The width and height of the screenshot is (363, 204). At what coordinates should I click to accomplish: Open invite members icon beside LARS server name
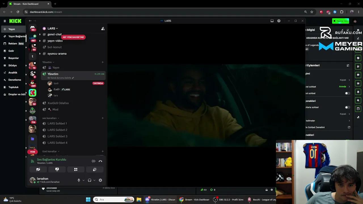(103, 29)
